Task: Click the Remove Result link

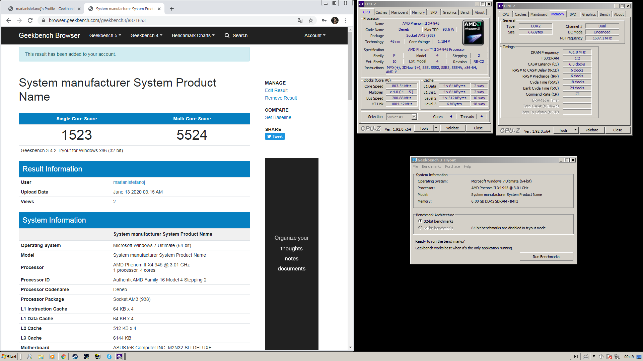Action: (x=281, y=98)
